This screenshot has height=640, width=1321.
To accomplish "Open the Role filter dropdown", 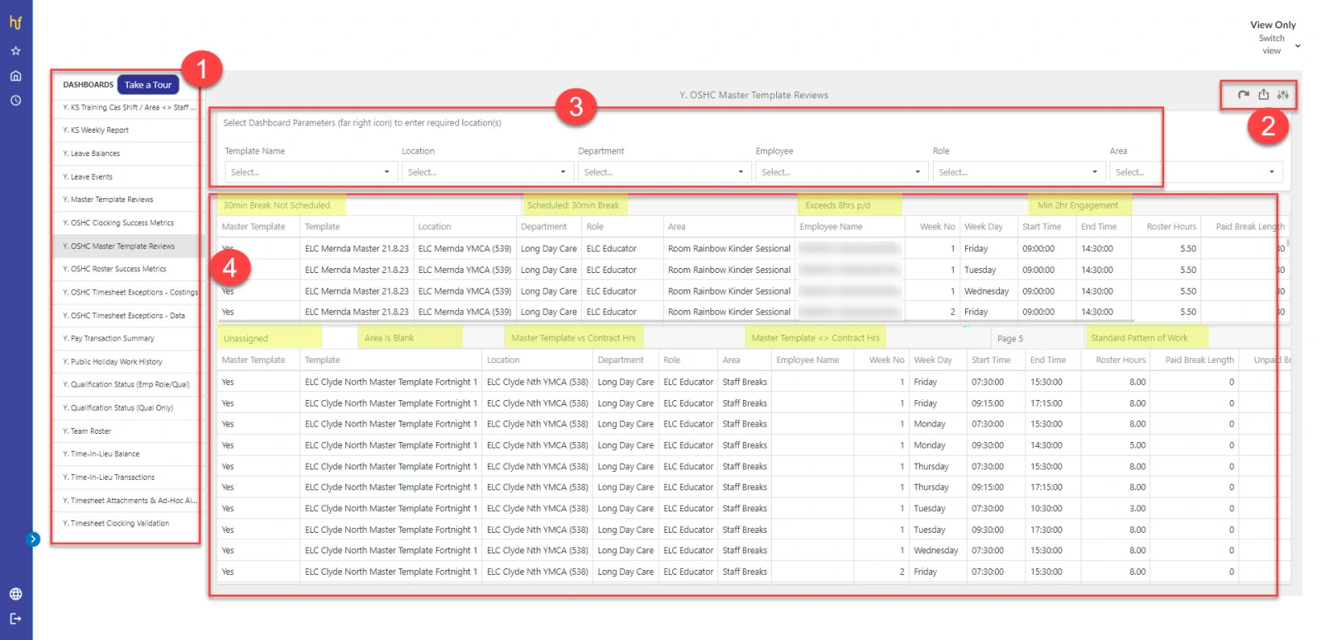I will tap(1019, 172).
